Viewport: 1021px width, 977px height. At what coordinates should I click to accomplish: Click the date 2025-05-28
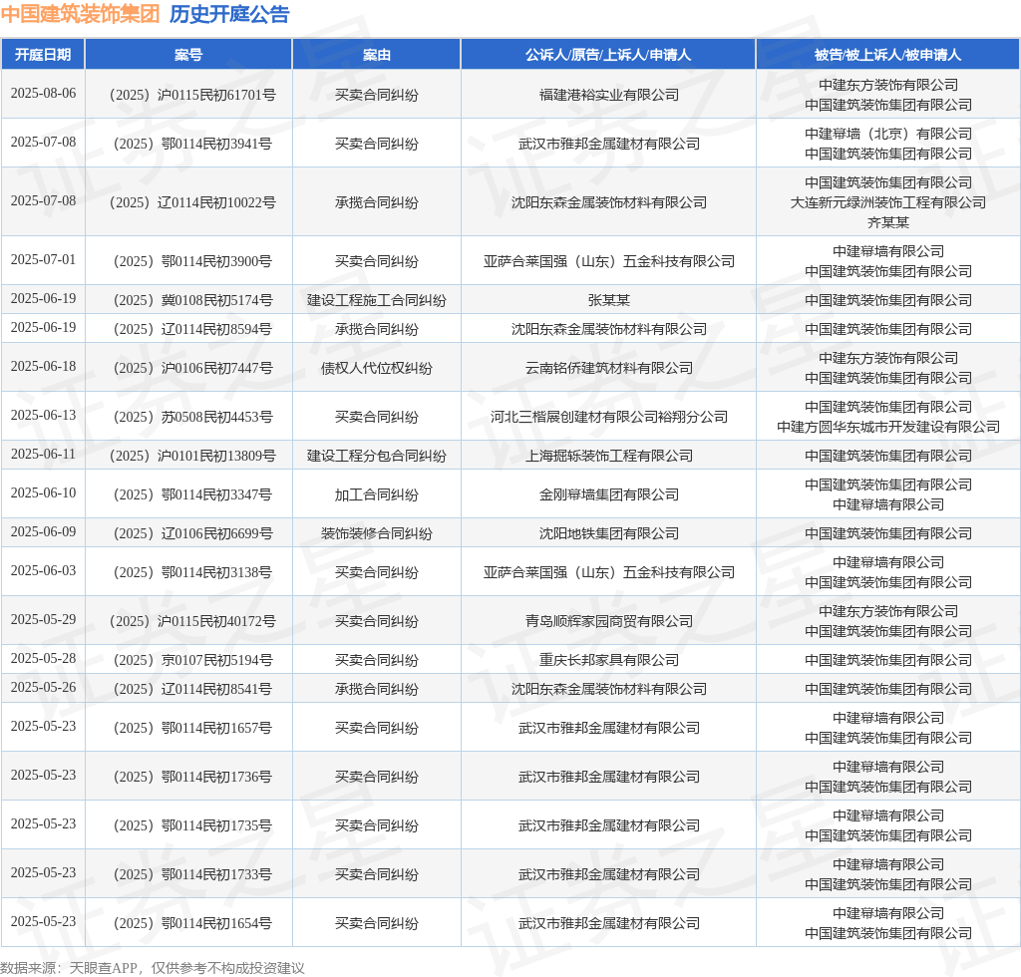coord(43,658)
